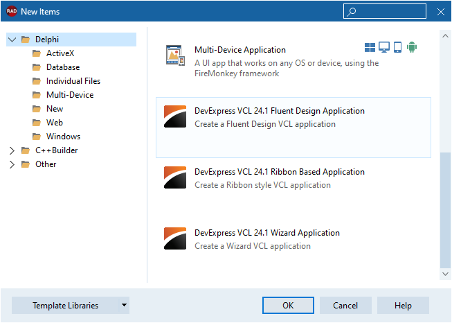
Task: Click the Multi-Device Application icon
Action: pyautogui.click(x=175, y=55)
